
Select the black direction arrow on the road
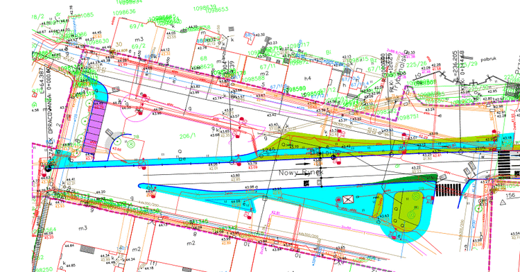pyautogui.click(x=302, y=164)
